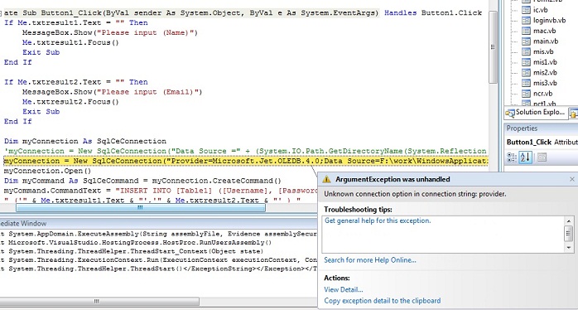578x310 pixels.
Task: Click the "Please input (Name)" string
Action: (x=146, y=32)
